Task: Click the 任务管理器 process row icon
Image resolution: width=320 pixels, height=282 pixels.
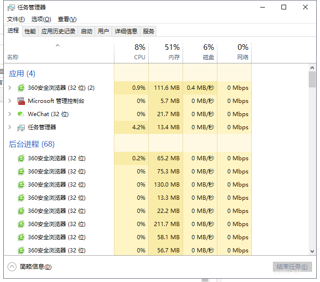Action: pyautogui.click(x=21, y=127)
